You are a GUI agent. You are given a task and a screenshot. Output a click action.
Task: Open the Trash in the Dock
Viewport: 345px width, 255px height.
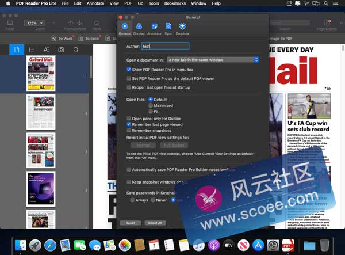[324, 245]
